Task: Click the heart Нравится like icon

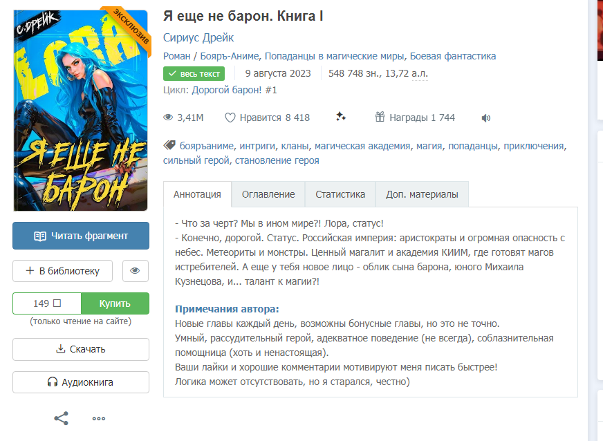Action: click(230, 118)
